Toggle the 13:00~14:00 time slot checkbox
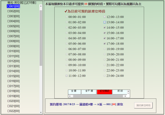The height and width of the screenshot is (115, 165). tap(105, 22)
